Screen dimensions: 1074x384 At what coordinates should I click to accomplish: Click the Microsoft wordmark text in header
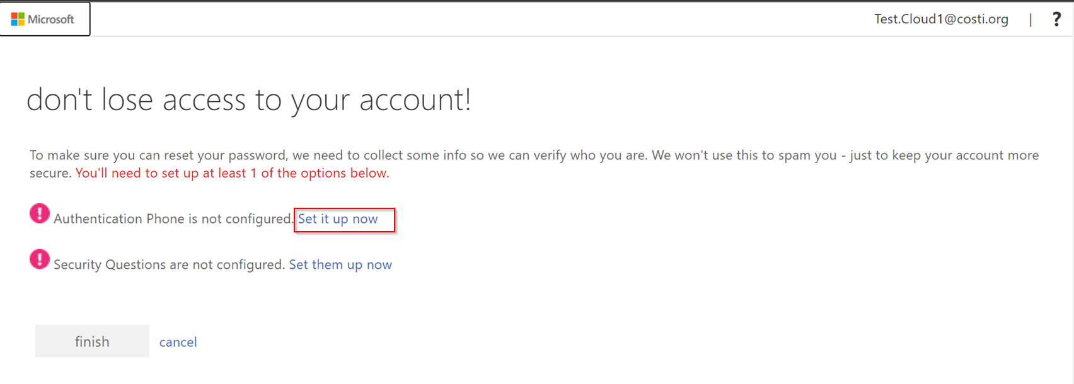[x=51, y=20]
